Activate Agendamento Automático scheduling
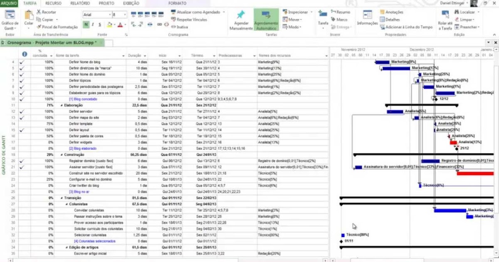499x262 pixels. pyautogui.click(x=266, y=20)
